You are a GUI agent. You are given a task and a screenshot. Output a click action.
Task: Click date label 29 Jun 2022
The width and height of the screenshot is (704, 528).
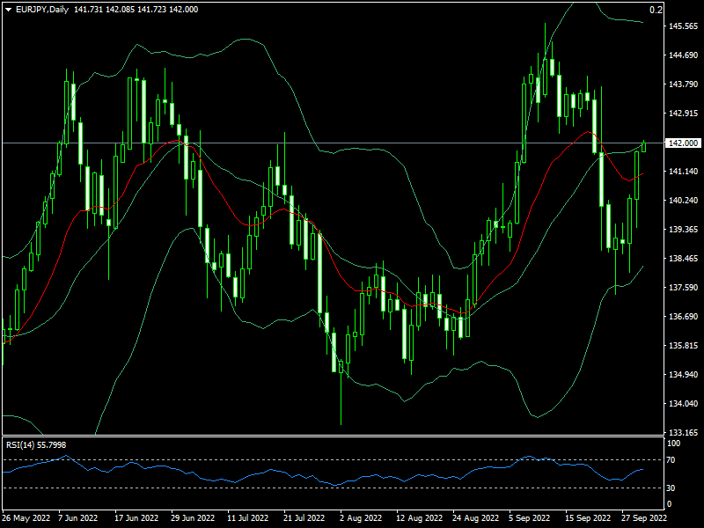pos(193,518)
